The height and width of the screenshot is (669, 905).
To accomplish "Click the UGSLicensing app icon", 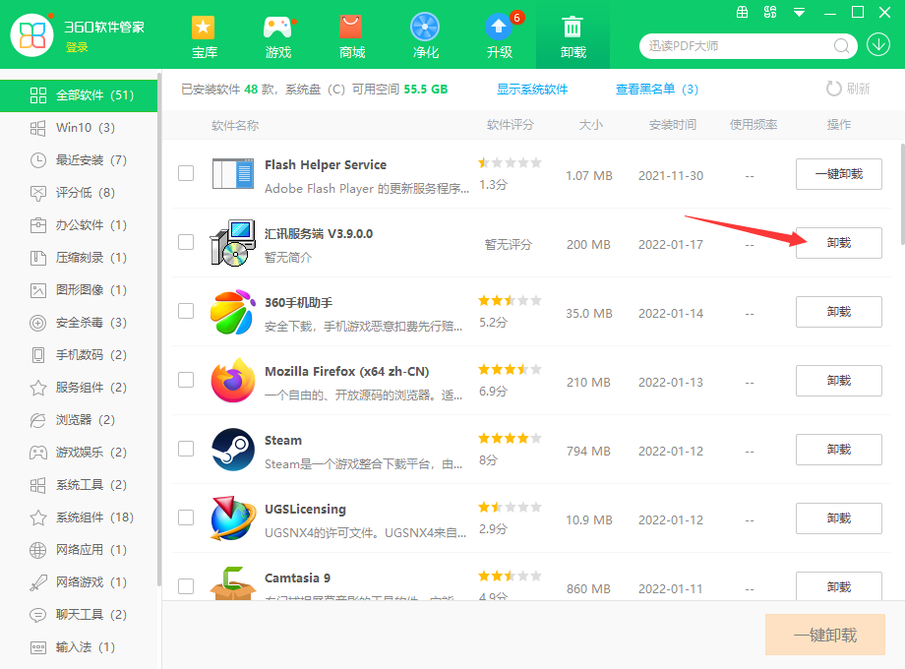I will coord(232,517).
